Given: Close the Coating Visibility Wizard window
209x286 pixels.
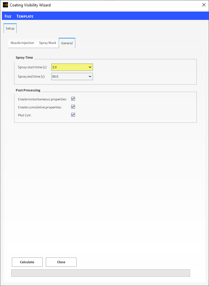Looking at the screenshot, I should (x=204, y=5).
